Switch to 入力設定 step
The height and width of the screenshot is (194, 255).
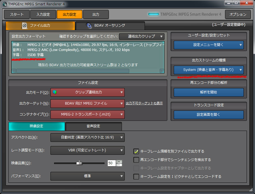(43, 14)
